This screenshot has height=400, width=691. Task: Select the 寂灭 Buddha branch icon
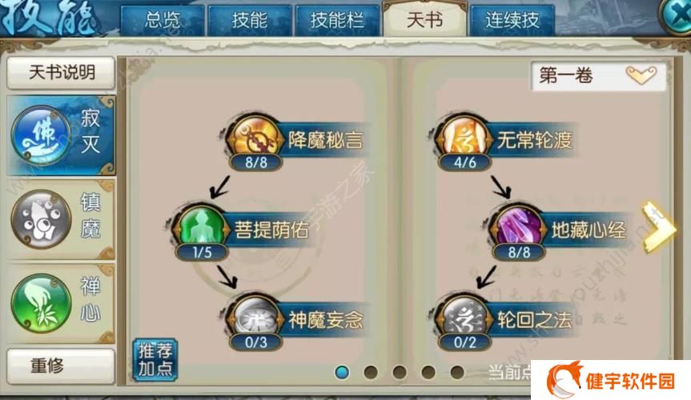[41, 135]
